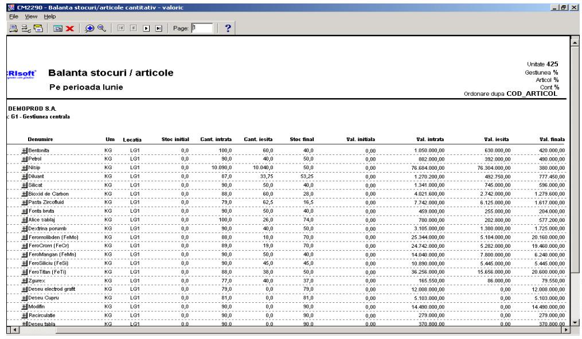Open the File menu
This screenshot has height=339, width=582.
click(x=14, y=17)
